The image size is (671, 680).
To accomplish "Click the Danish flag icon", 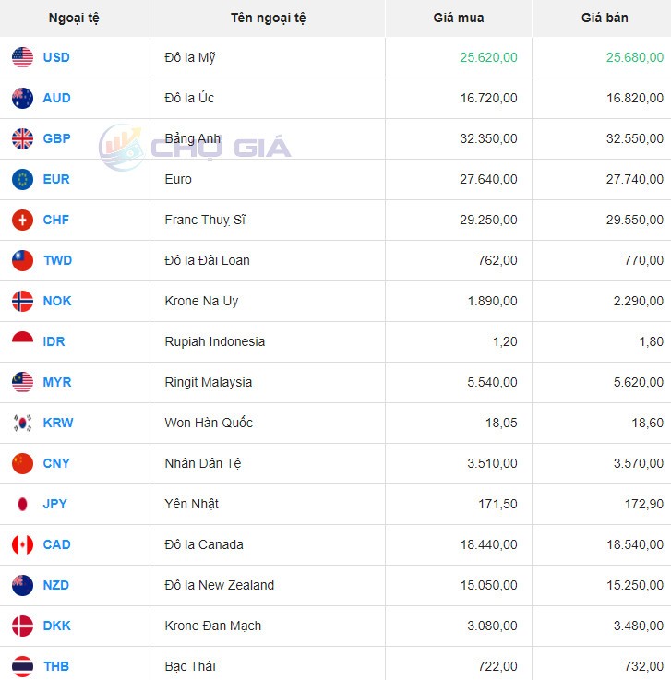I will tap(23, 626).
